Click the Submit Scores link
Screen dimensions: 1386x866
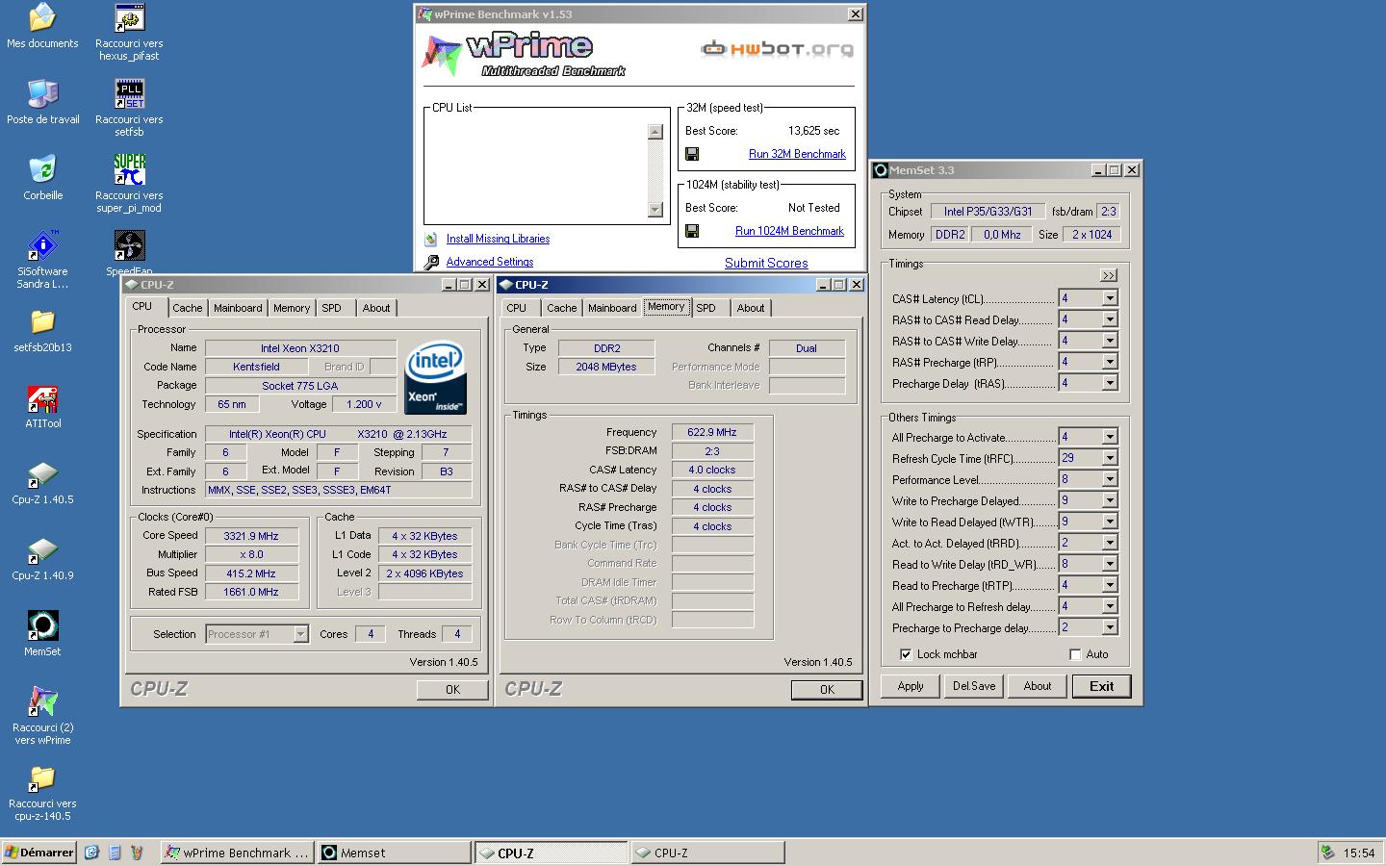[x=766, y=263]
